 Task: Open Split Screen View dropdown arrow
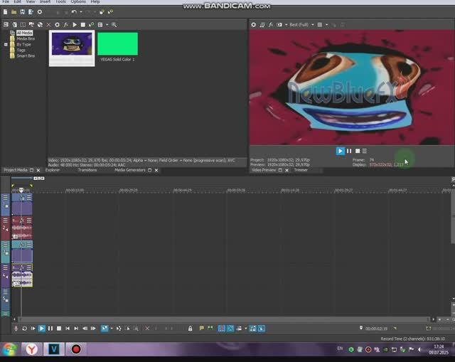tap(286, 25)
